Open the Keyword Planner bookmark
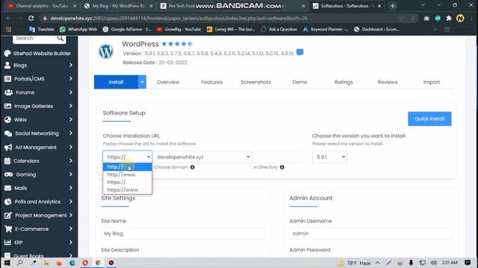478x268 pixels. (x=326, y=30)
